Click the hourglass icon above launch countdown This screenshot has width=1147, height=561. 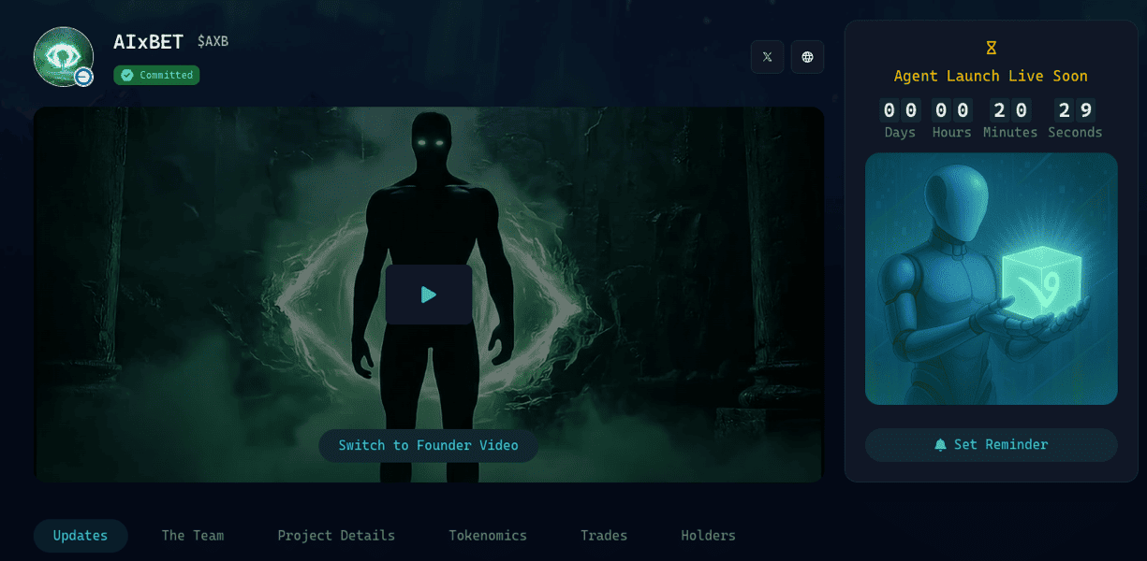click(x=991, y=47)
